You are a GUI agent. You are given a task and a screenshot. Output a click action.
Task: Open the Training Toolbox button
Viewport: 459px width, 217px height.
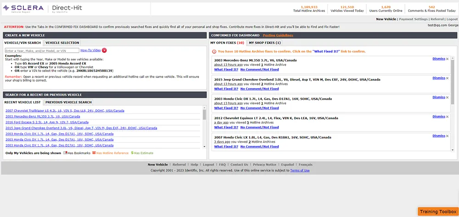(x=438, y=212)
